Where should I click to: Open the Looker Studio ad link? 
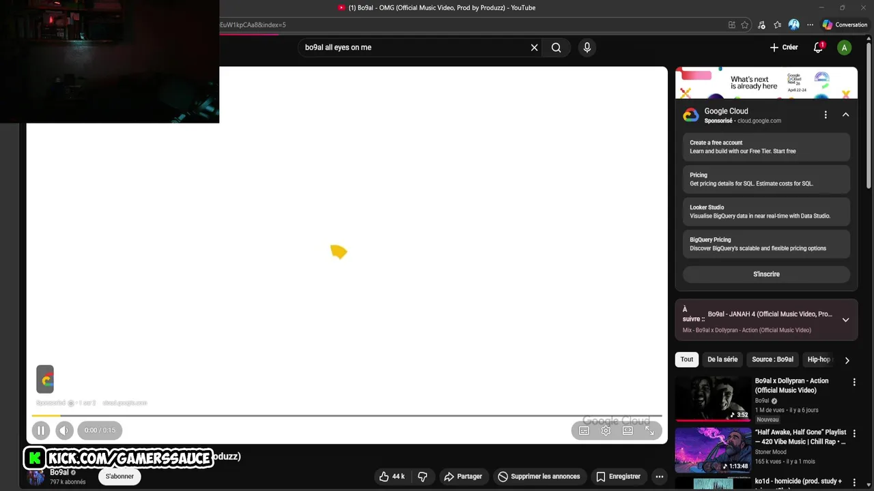(x=766, y=211)
